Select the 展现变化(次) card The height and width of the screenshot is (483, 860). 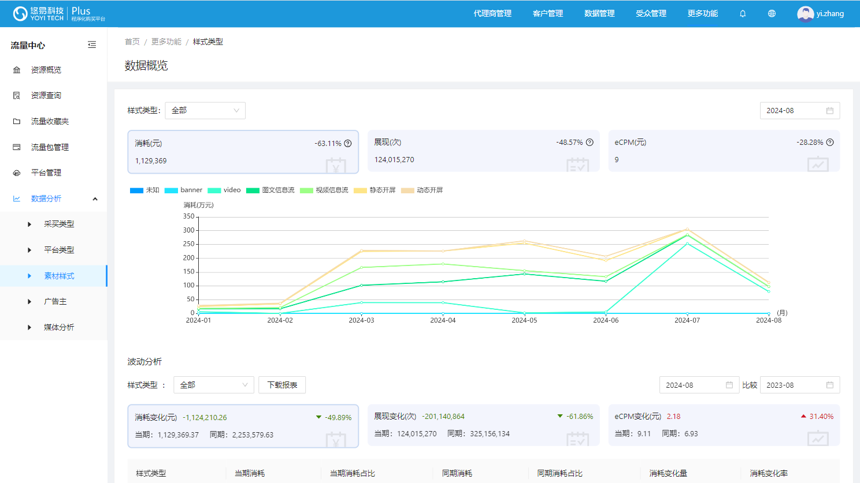(x=484, y=425)
